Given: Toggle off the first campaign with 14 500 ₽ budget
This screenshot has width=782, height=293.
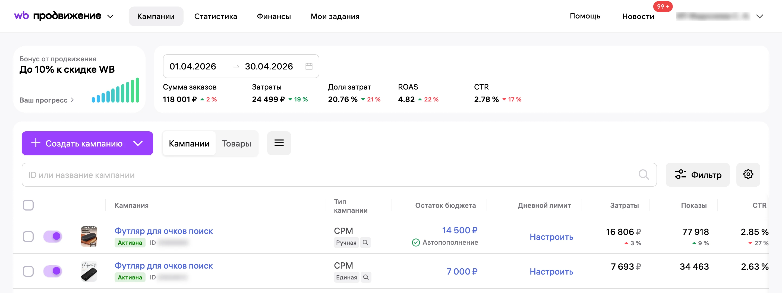Looking at the screenshot, I should [x=52, y=236].
